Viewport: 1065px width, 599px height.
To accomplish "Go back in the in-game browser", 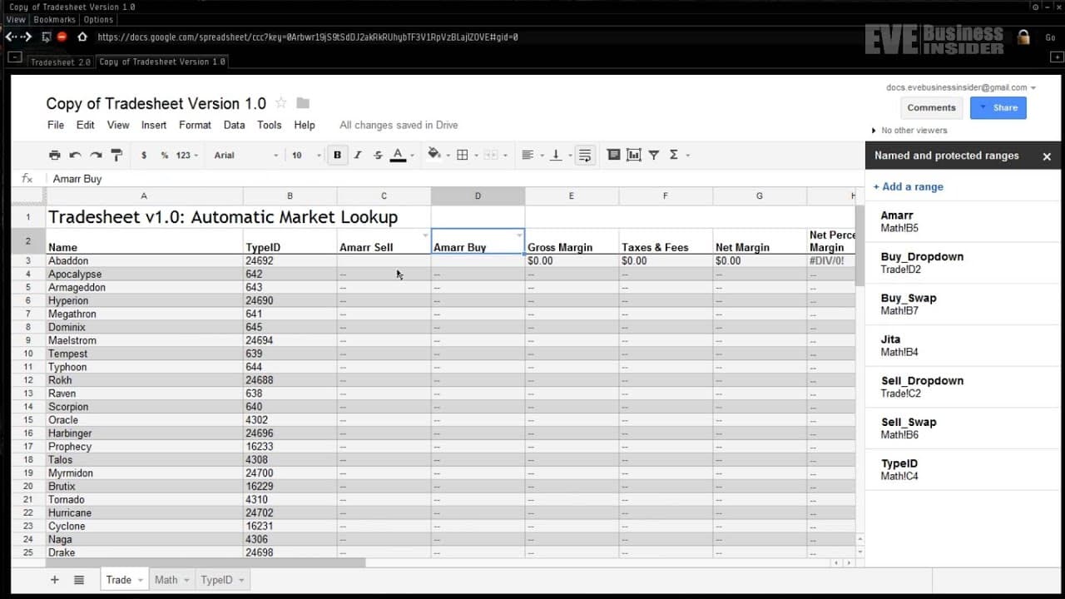I will click(10, 37).
